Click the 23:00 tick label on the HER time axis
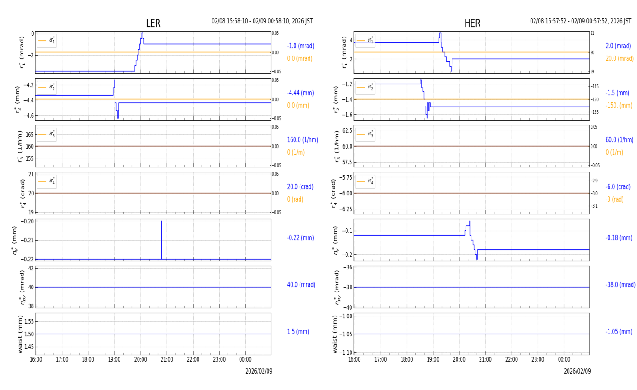The width and height of the screenshot is (637, 390). click(538, 360)
